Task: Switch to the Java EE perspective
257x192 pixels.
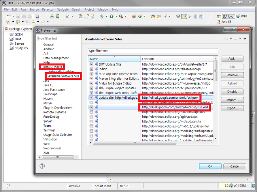Action: 224,22
